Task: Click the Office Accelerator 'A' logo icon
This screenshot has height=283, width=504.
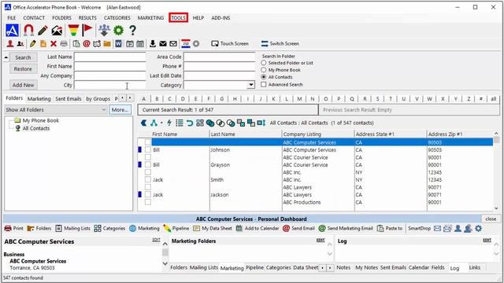Action: click(x=12, y=31)
